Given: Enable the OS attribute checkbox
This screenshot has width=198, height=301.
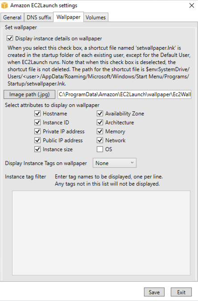Looking at the screenshot, I should coord(100,149).
